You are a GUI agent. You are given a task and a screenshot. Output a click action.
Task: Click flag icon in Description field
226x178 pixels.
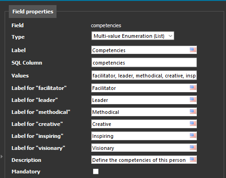(193, 160)
